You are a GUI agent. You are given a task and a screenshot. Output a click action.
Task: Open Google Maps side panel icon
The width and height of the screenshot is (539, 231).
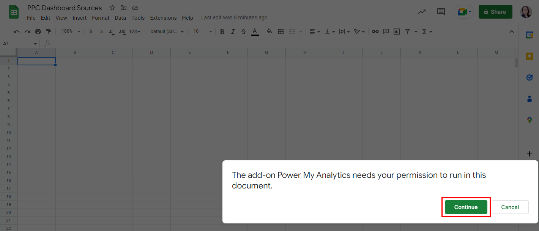click(530, 120)
